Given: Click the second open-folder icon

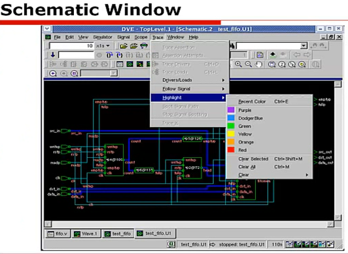Looking at the screenshot, I should [x=134, y=46].
